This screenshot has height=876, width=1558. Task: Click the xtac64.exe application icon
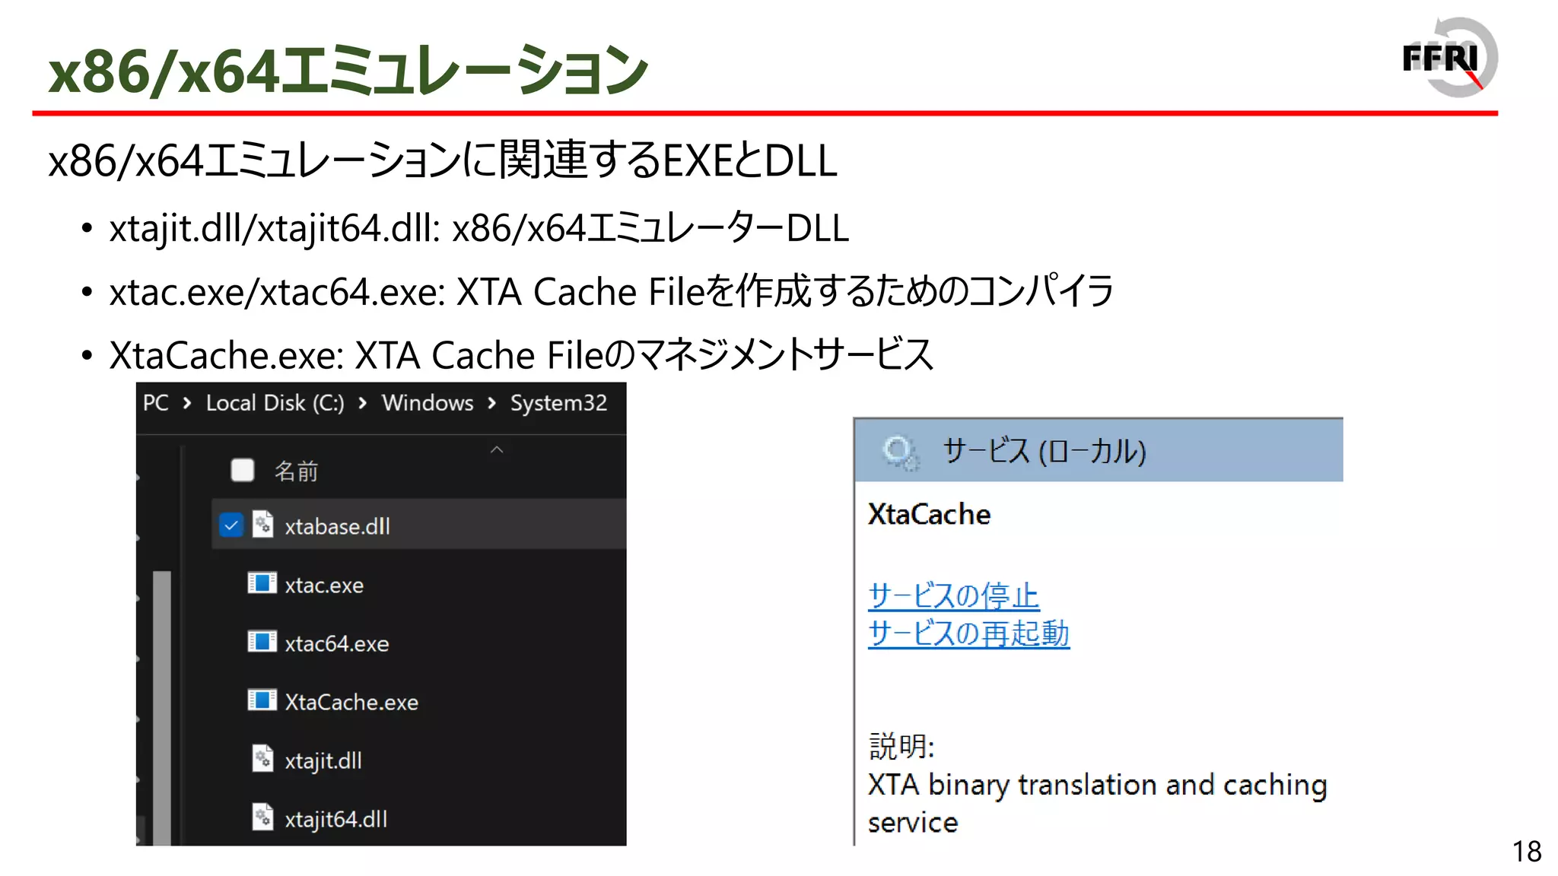(x=262, y=642)
